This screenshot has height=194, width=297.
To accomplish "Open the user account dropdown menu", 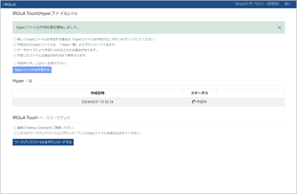I will coord(288,4).
